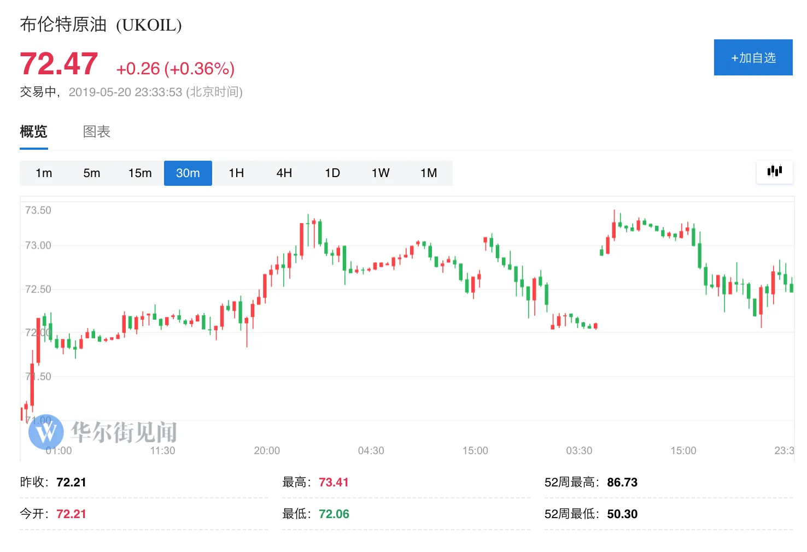Screen dimensions: 807x552
Task: Click the 73.50 price axis label
Action: tap(38, 210)
